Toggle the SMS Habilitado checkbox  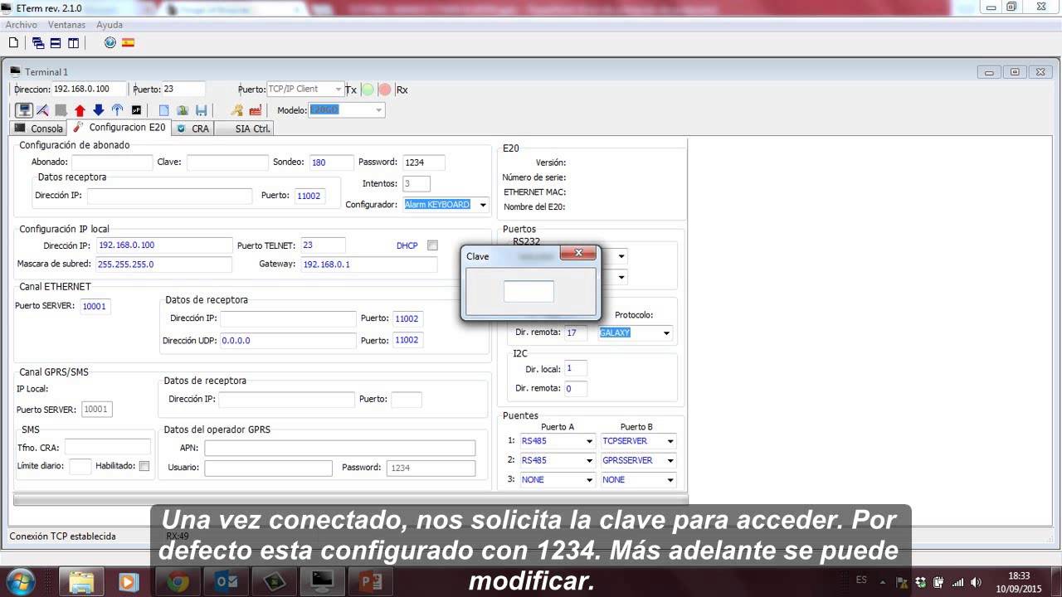click(144, 466)
